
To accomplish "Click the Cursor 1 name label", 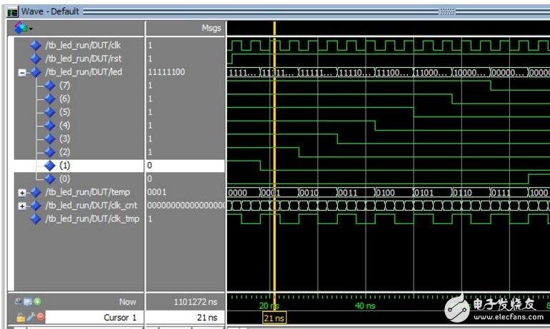I will (114, 317).
